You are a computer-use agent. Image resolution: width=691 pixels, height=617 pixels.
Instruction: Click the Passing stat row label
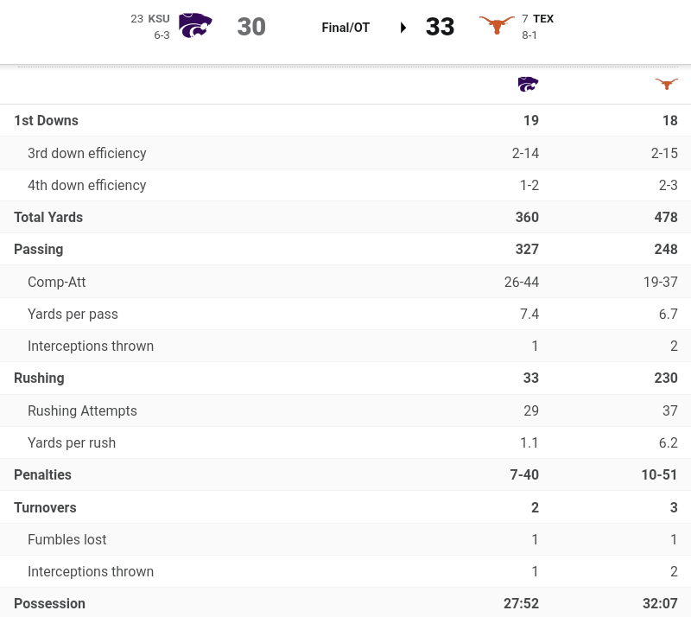click(x=39, y=250)
